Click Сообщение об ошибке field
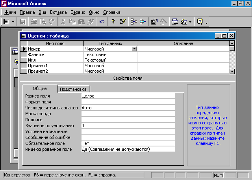Screen dimensions: 252x180 point(128,137)
